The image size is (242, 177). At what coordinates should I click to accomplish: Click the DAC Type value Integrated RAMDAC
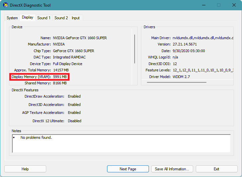pos(69,57)
